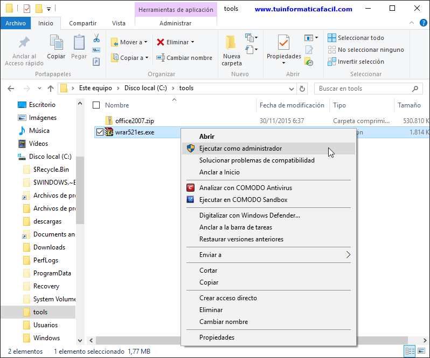Expand the Eliminar dropdown arrow
Image resolution: width=430 pixels, height=358 pixels.
click(x=193, y=42)
